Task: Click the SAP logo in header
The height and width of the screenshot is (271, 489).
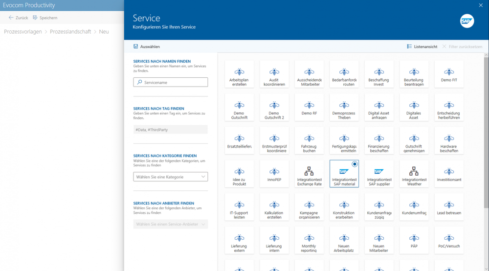Action: click(x=467, y=21)
